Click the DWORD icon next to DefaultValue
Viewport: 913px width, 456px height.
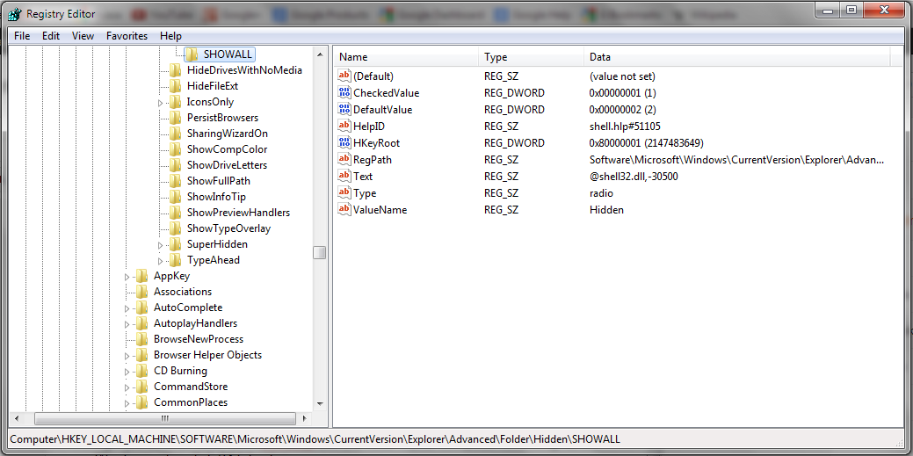pyautogui.click(x=344, y=110)
